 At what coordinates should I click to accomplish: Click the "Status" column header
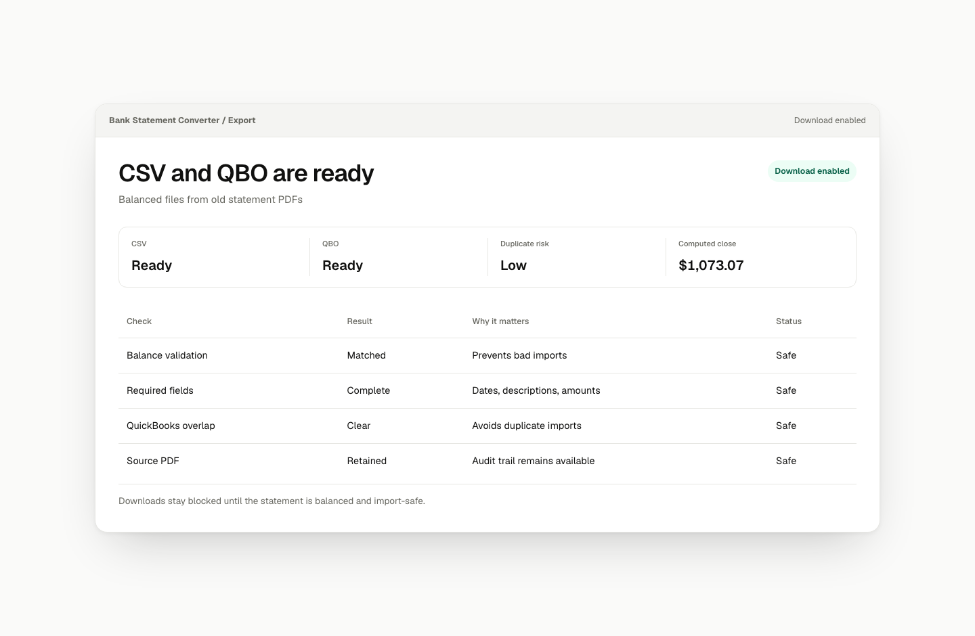[789, 321]
